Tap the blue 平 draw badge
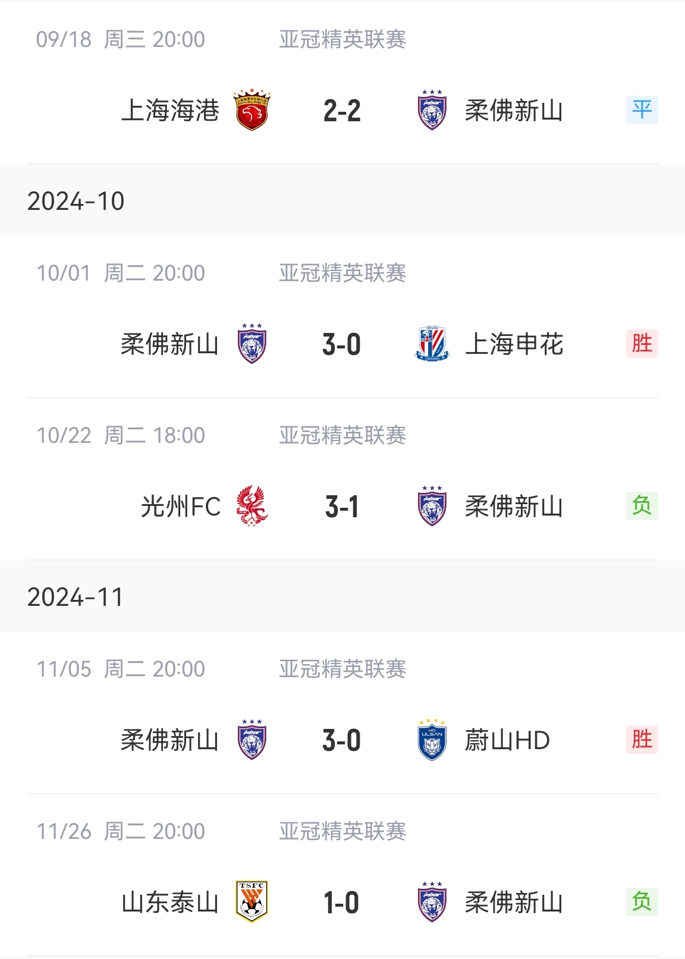Image resolution: width=685 pixels, height=959 pixels. pyautogui.click(x=642, y=110)
